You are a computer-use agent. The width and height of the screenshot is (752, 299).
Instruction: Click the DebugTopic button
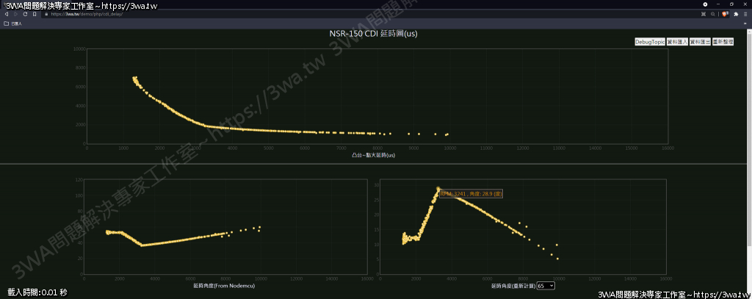pos(650,43)
